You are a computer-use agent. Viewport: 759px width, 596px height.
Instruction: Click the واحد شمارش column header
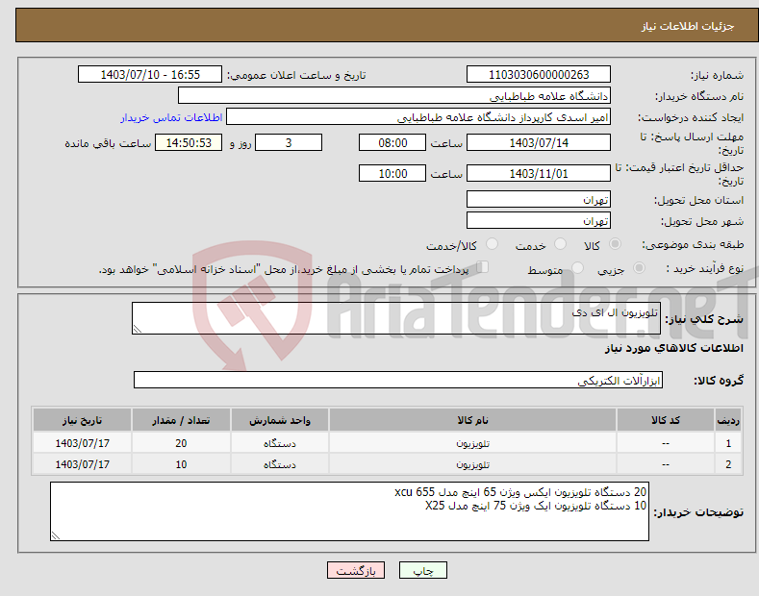280,420
